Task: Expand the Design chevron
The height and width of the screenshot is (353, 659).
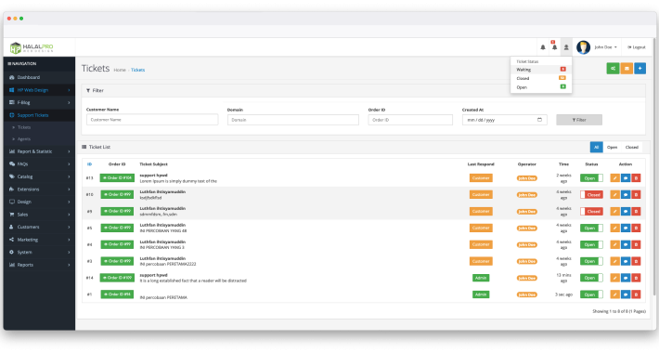Action: [x=69, y=202]
